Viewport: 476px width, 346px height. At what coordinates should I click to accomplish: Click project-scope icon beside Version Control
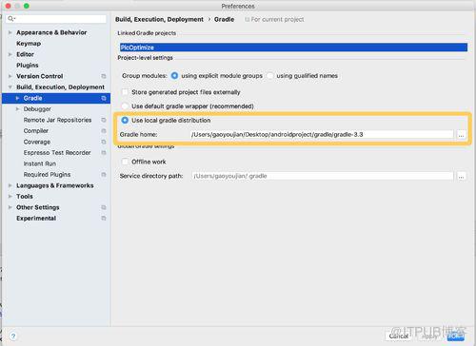pos(104,76)
